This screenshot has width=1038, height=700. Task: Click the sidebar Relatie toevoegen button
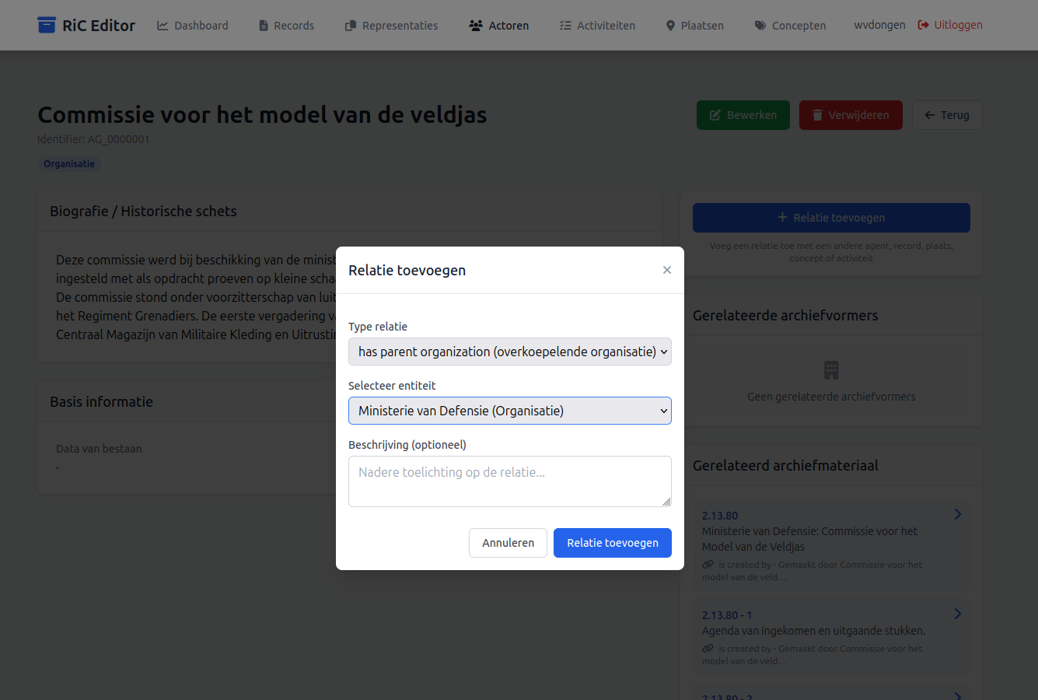(x=831, y=218)
